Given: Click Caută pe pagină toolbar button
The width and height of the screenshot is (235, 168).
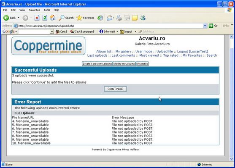Looking at the screenshot, I should [82, 31].
